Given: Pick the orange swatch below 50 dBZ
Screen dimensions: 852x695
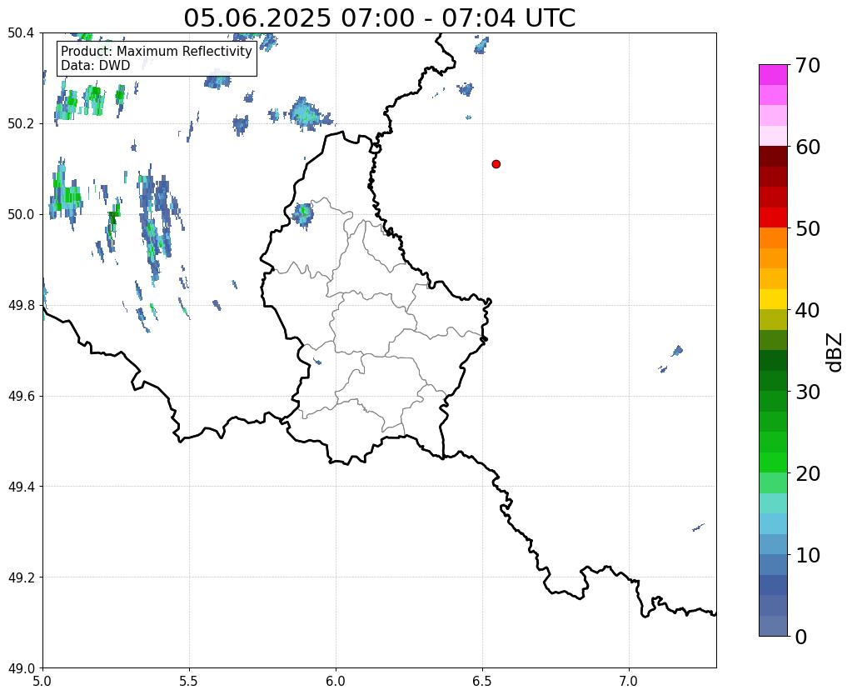Looking at the screenshot, I should click(773, 237).
